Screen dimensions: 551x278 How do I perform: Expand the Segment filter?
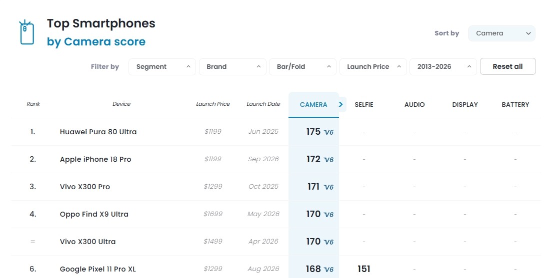pyautogui.click(x=162, y=66)
